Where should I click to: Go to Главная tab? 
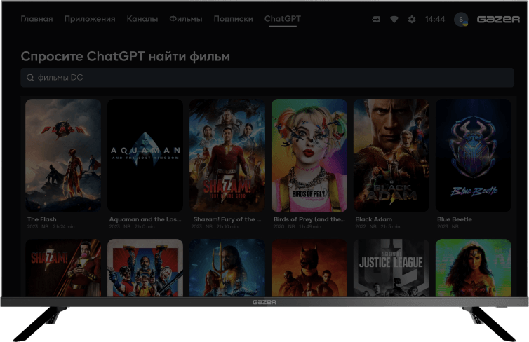tap(36, 19)
